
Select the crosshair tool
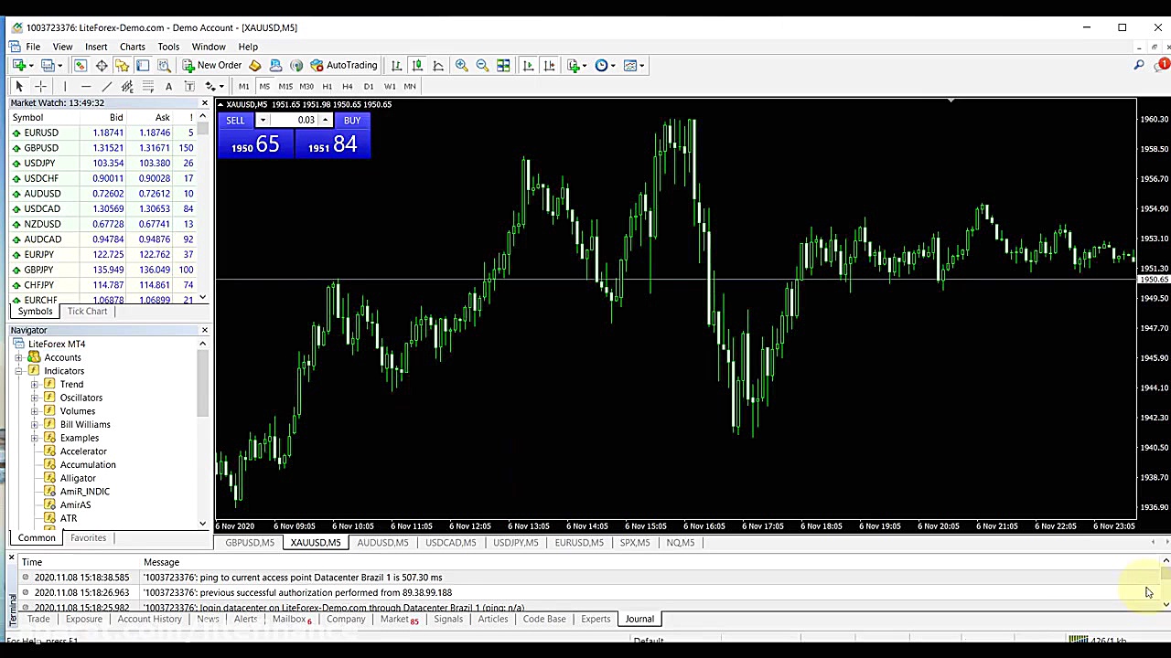tap(40, 86)
